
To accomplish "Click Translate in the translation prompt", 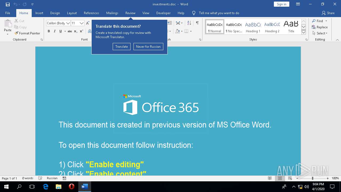I will click(121, 47).
